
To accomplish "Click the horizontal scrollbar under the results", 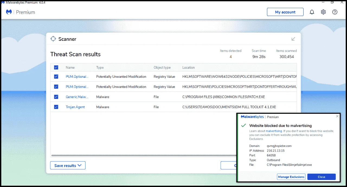I will tap(144, 155).
